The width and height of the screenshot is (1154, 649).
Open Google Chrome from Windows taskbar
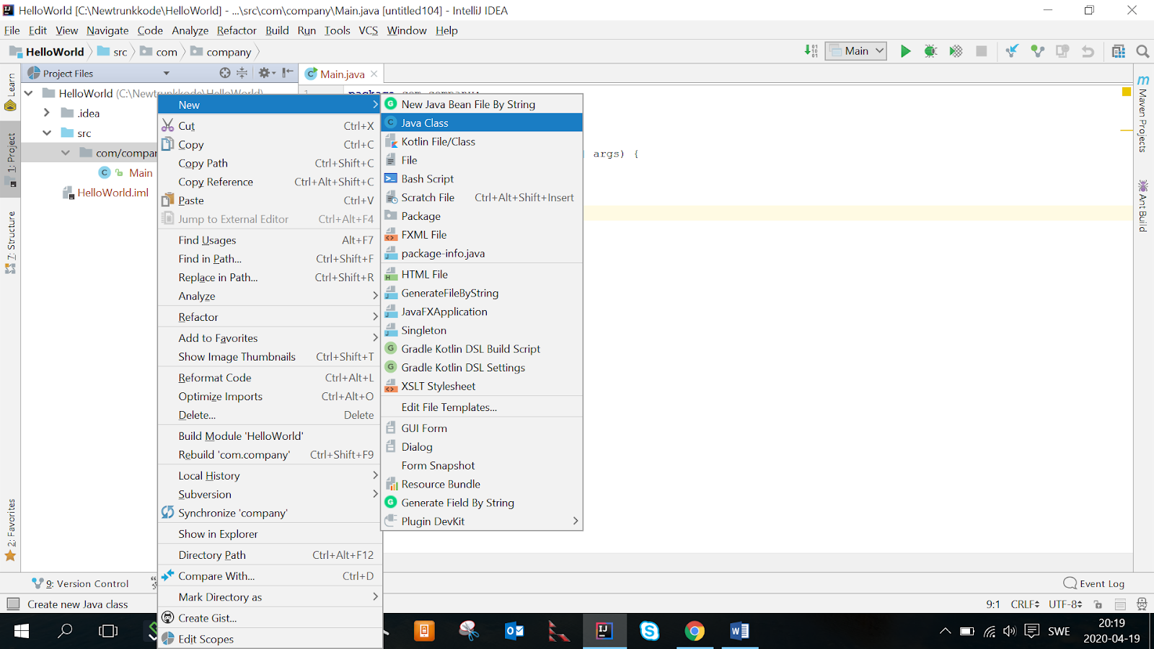695,632
